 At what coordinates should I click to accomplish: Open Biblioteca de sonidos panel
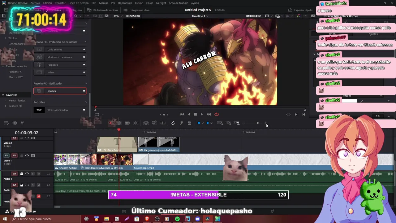click(x=103, y=10)
